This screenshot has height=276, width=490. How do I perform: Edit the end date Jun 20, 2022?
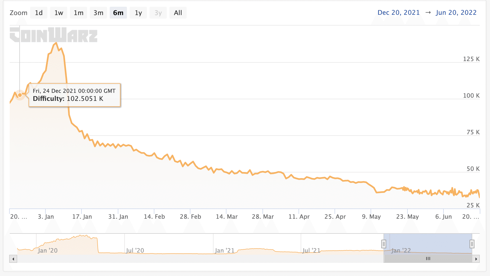point(456,13)
